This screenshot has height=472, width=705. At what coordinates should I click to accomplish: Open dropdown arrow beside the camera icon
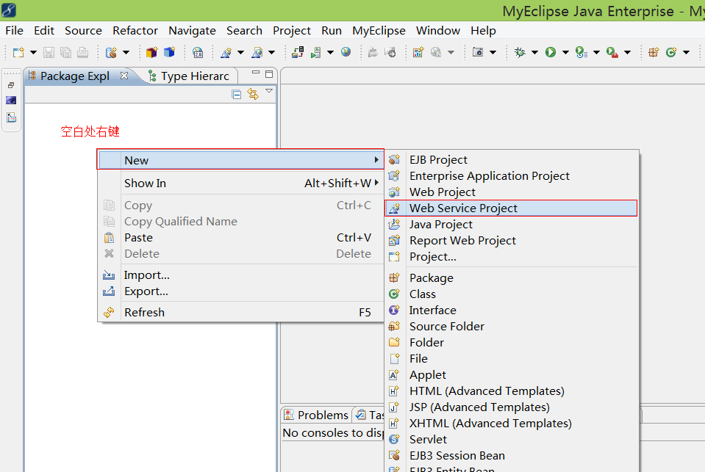click(x=493, y=53)
